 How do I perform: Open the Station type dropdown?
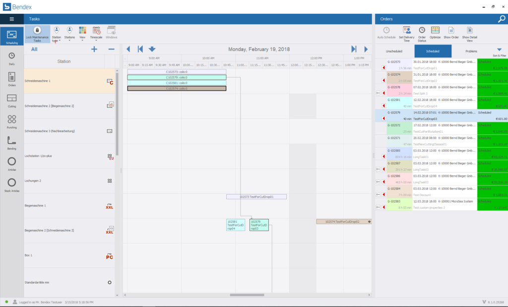[57, 34]
